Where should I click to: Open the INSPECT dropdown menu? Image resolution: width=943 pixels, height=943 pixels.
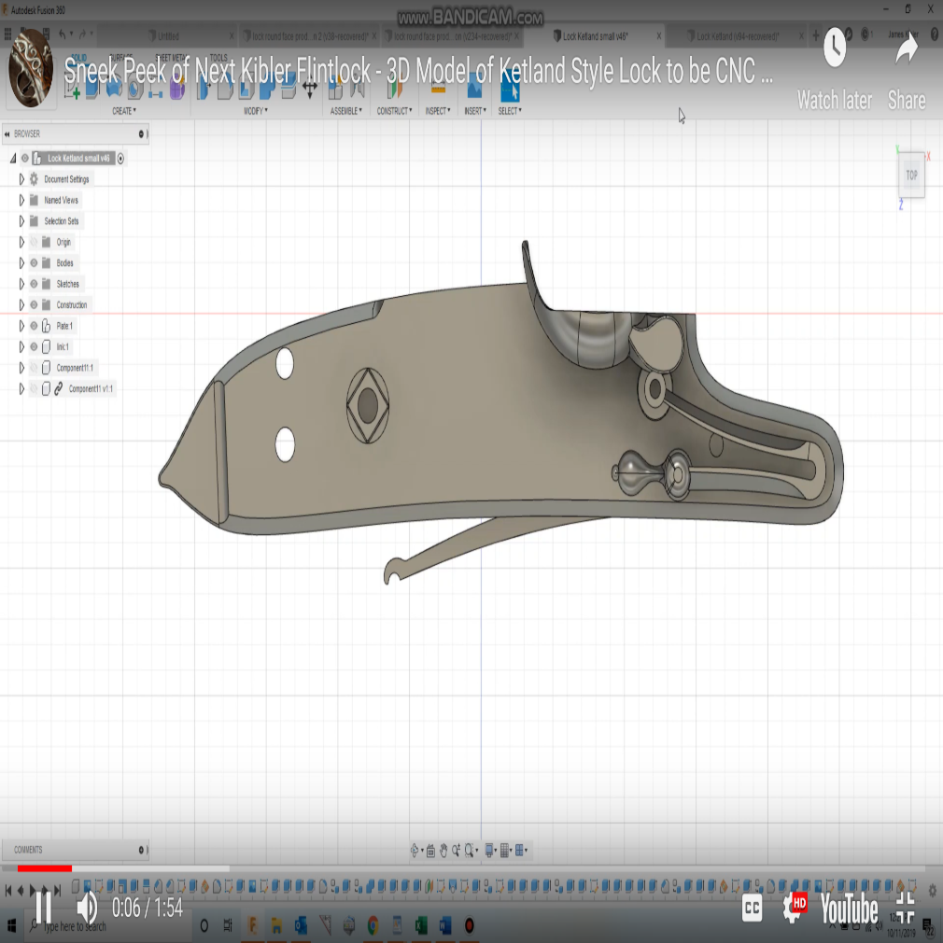pyautogui.click(x=438, y=111)
